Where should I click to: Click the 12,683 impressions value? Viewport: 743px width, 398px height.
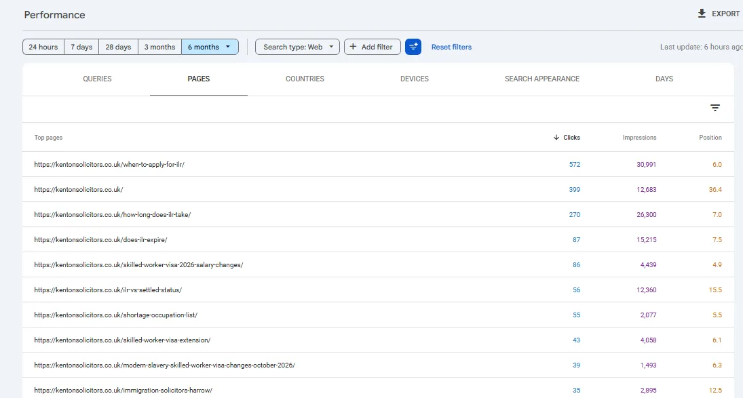[647, 189]
